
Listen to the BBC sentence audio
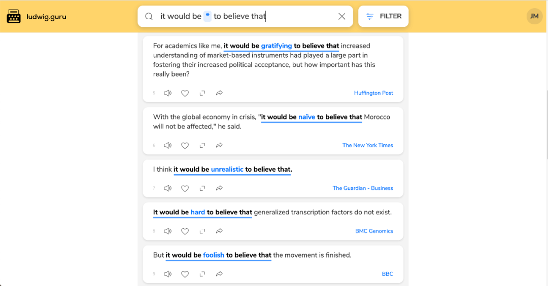point(168,274)
